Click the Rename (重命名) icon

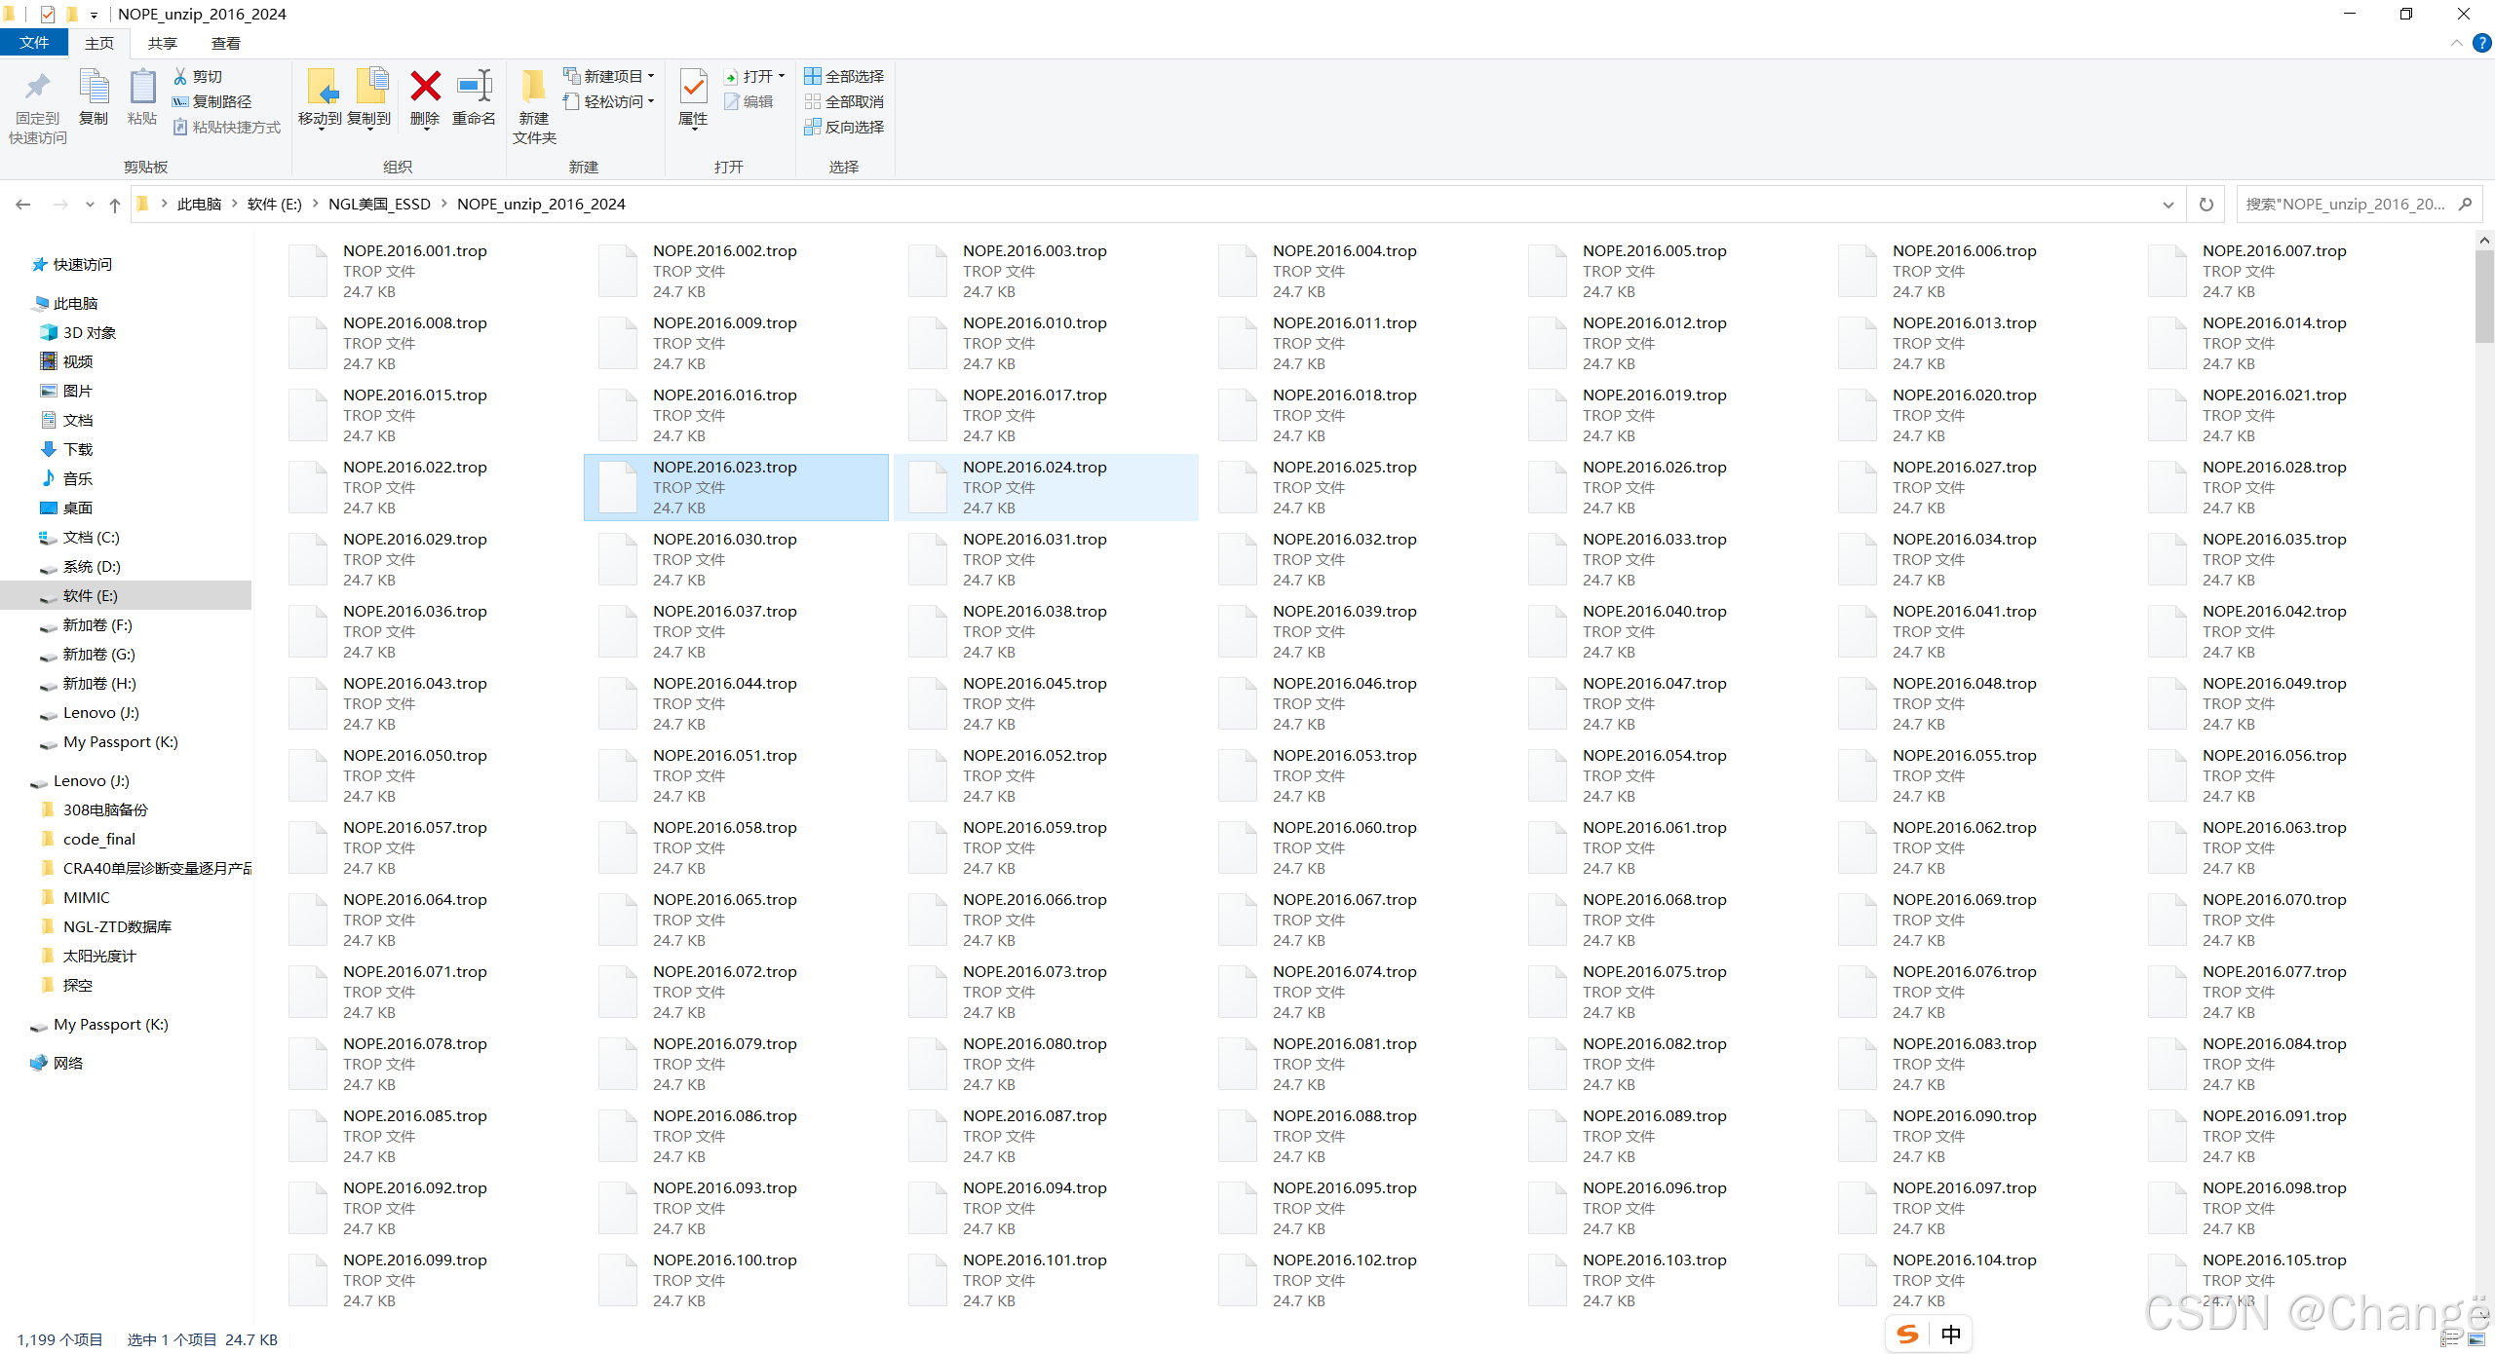(475, 88)
